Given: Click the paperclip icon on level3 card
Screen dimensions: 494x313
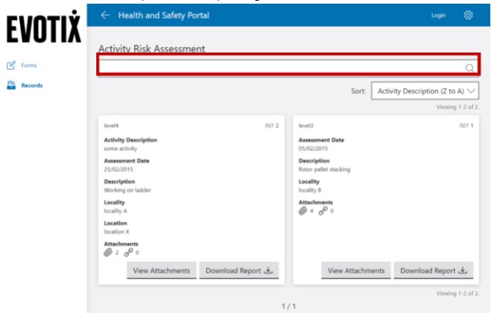Looking at the screenshot, I should [303, 211].
